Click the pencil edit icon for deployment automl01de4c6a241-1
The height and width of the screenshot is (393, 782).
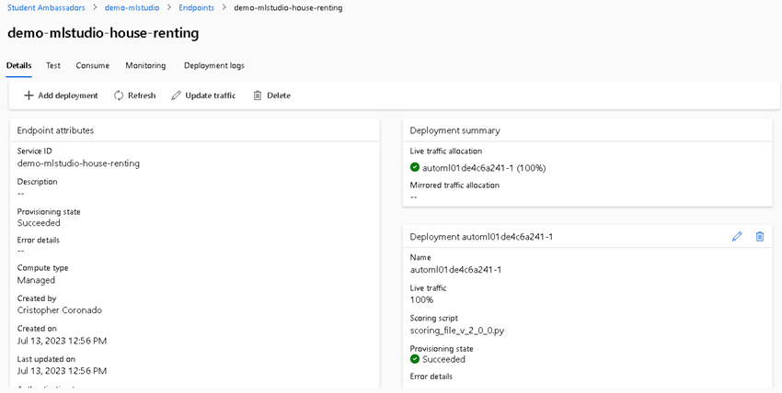pos(737,237)
